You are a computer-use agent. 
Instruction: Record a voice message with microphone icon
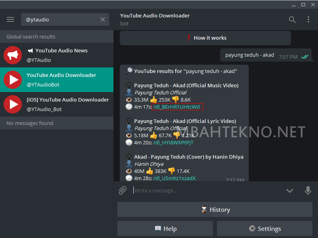pyautogui.click(x=308, y=190)
